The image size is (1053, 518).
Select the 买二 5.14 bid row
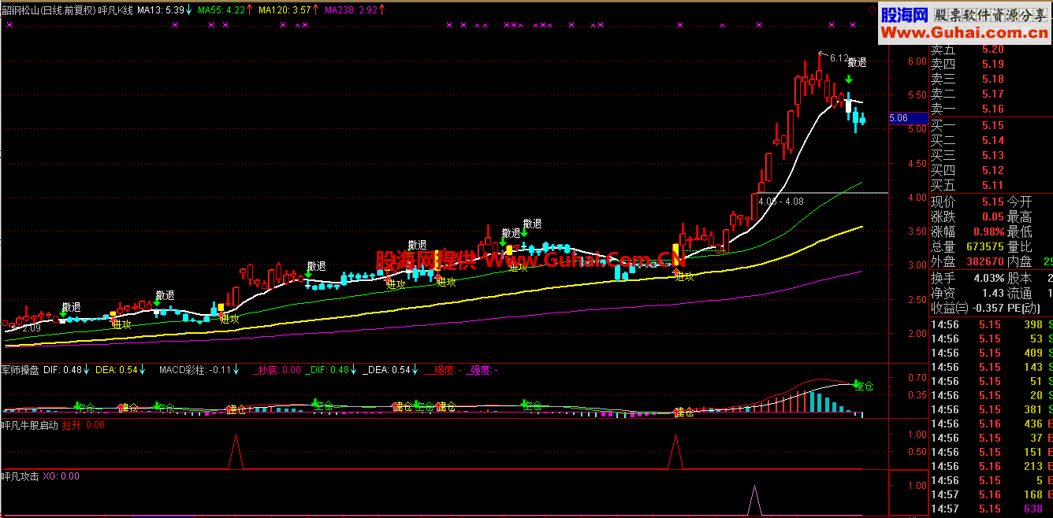coord(991,140)
